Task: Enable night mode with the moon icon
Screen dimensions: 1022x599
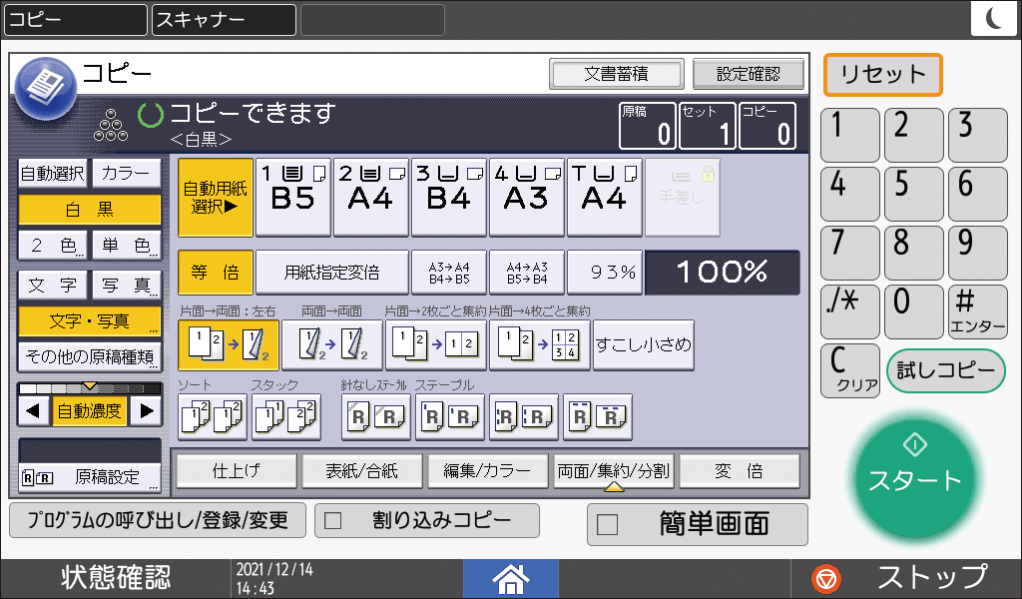Action: point(994,18)
